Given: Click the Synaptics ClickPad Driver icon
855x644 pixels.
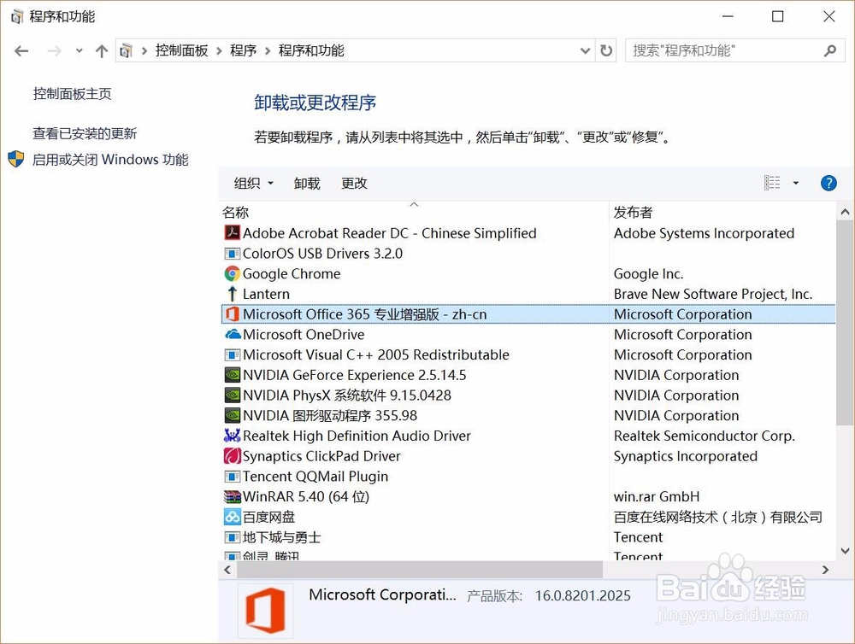Looking at the screenshot, I should pyautogui.click(x=232, y=456).
